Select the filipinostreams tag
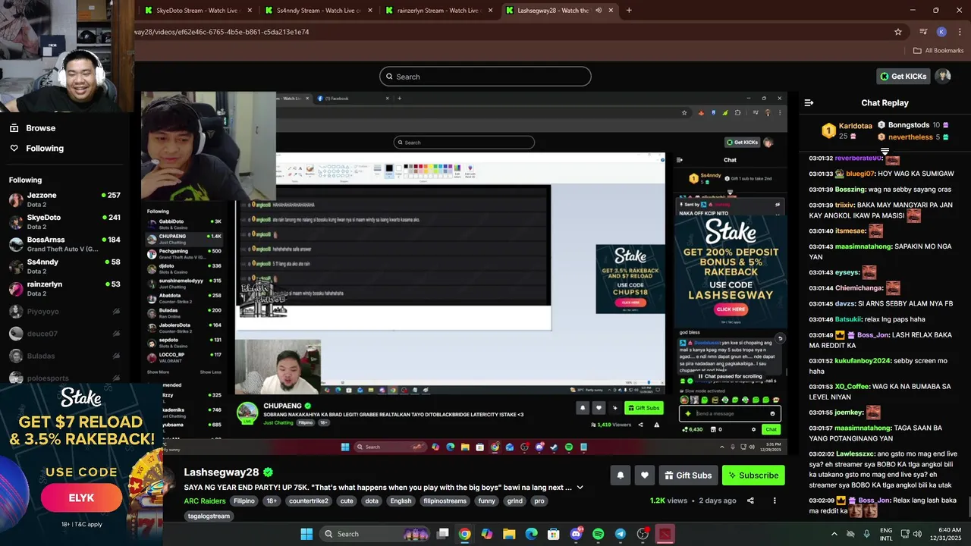The height and width of the screenshot is (546, 971). click(x=445, y=500)
